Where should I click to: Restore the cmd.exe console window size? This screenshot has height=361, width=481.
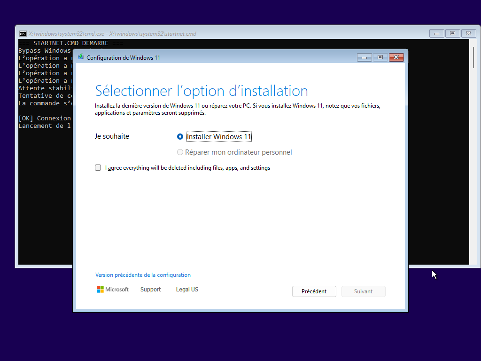[452, 33]
